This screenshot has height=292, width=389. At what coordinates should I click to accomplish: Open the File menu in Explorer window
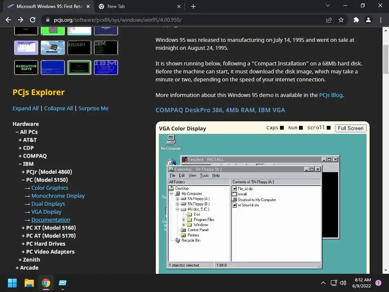(x=172, y=176)
